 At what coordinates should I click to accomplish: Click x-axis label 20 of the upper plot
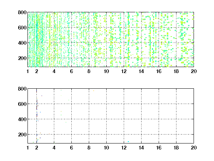click(x=194, y=71)
